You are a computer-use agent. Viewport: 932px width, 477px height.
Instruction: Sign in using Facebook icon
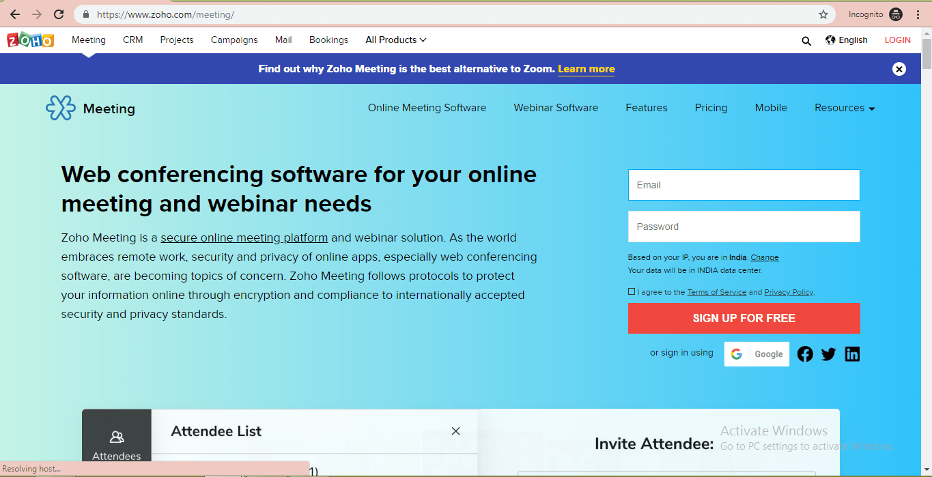[805, 354]
